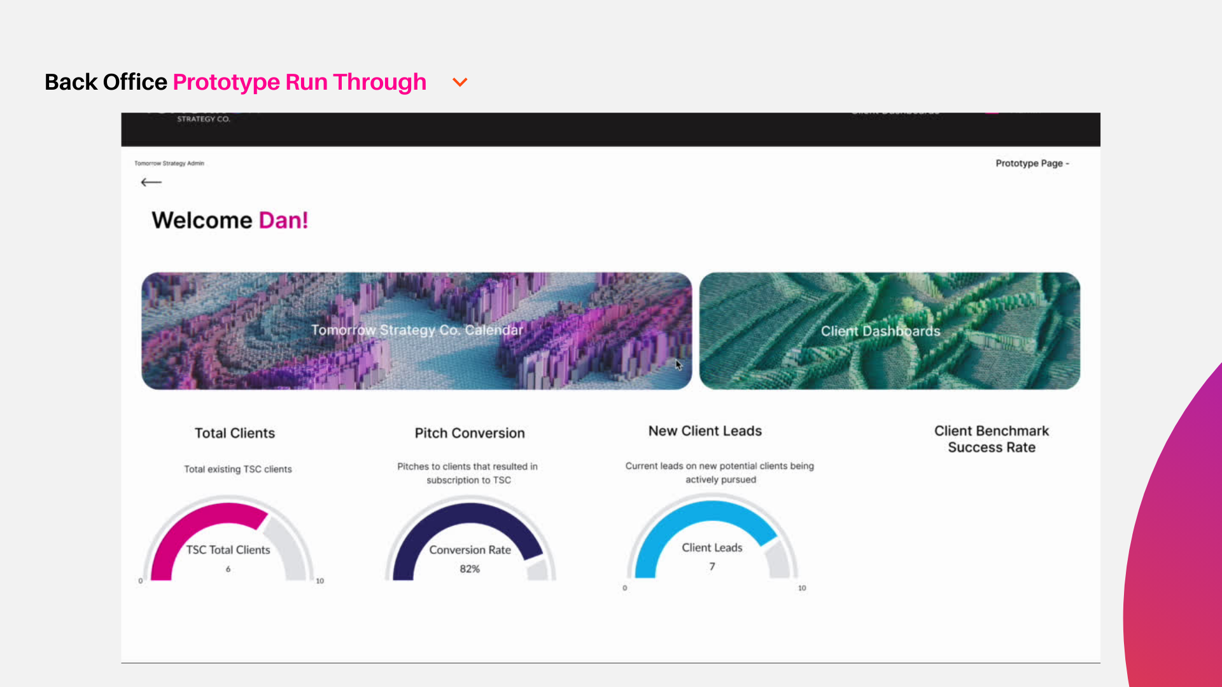Click the back arrow icon

point(151,183)
